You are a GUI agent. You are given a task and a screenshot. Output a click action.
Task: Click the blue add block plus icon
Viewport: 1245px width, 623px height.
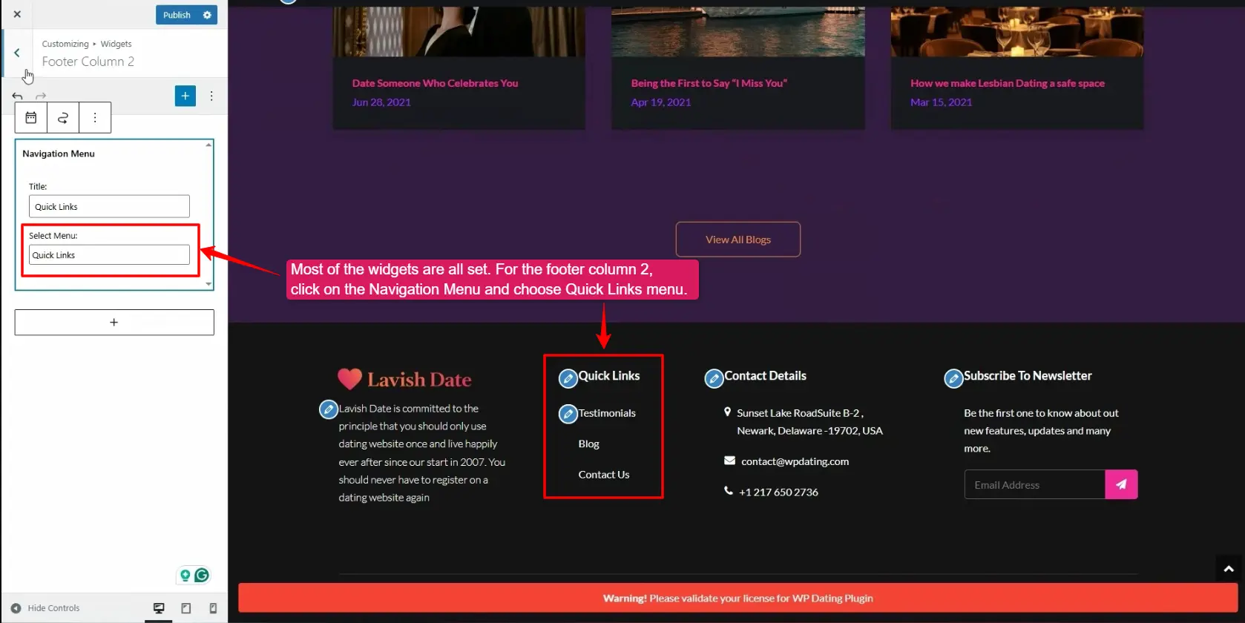coord(185,96)
